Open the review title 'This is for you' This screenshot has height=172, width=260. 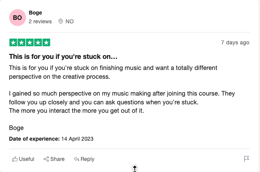coord(63,57)
